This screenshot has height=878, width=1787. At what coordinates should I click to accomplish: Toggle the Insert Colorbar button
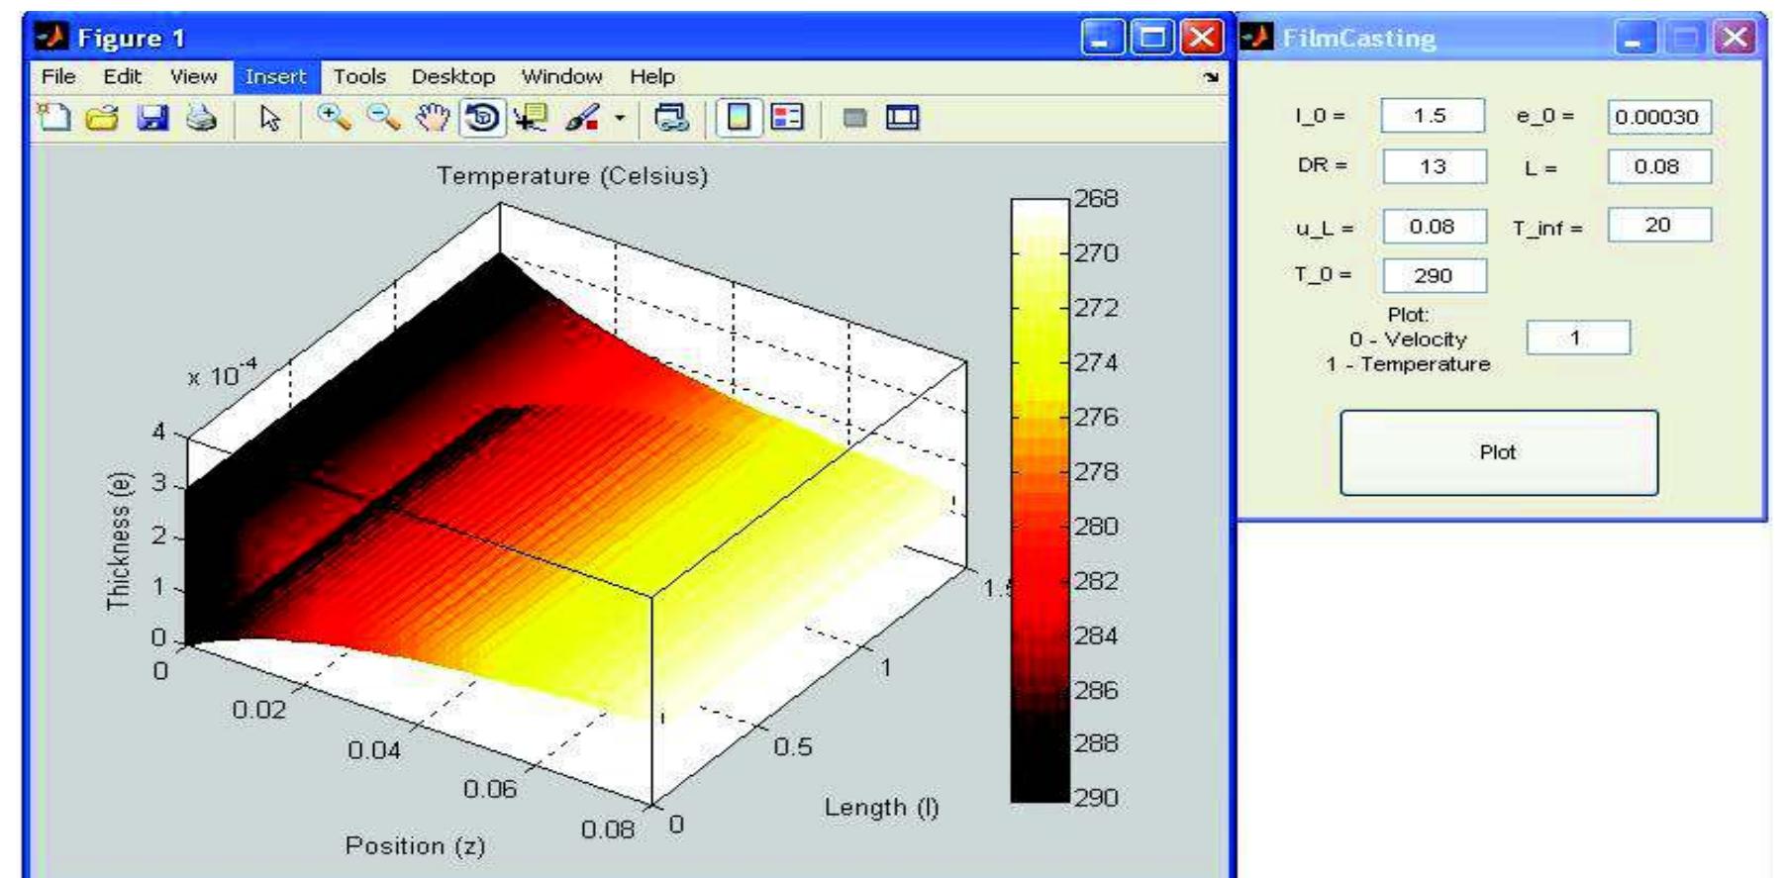pyautogui.click(x=739, y=118)
